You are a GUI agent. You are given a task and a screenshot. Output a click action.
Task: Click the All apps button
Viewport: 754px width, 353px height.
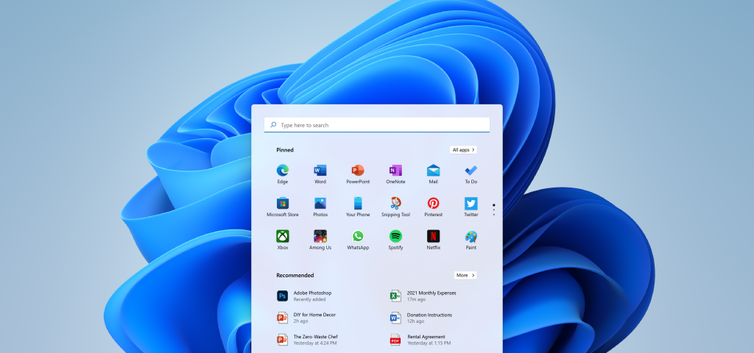[x=463, y=150]
